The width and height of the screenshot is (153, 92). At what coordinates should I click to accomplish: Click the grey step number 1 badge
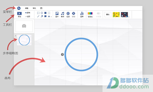pos(62,55)
